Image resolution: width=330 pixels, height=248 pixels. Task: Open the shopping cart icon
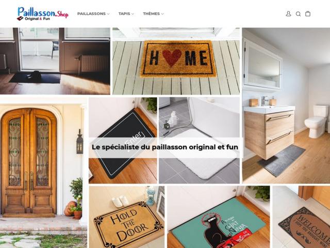[x=308, y=14]
